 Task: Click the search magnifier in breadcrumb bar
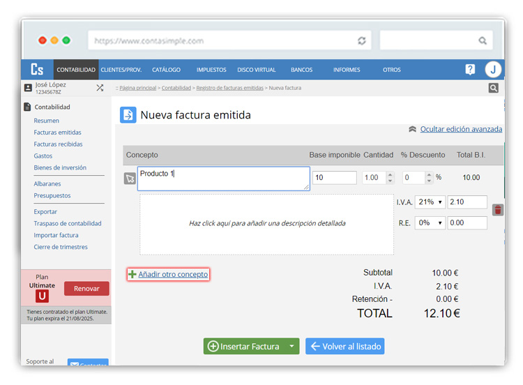coord(493,88)
